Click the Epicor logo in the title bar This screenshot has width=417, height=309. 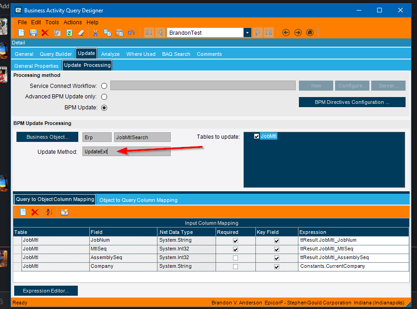click(x=18, y=10)
